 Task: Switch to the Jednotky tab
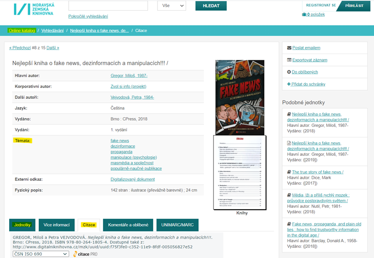(x=22, y=225)
